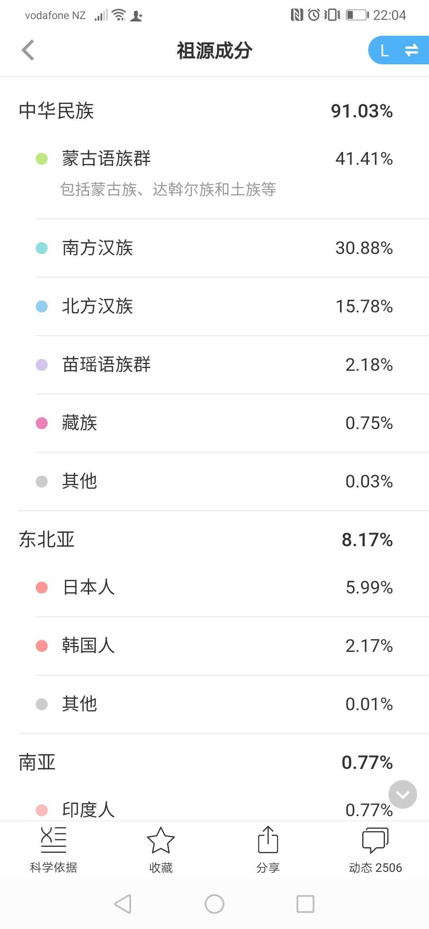Tap the scroll-down chevron circle
Viewport: 429px width, 929px height.
click(403, 794)
